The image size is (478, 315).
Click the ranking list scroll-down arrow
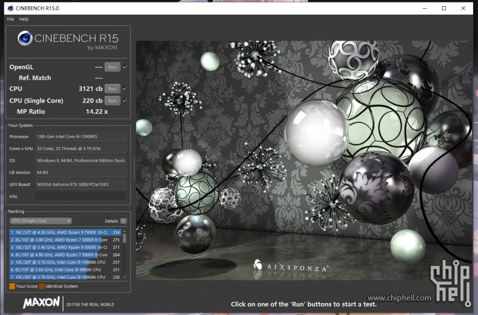pos(124,277)
